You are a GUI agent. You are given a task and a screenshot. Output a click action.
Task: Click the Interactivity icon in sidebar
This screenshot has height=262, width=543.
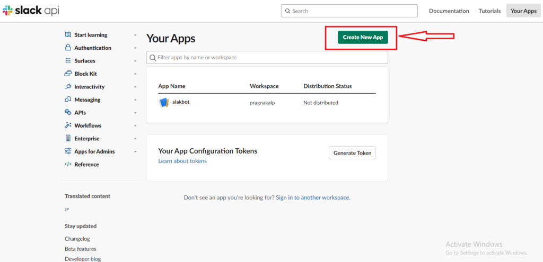click(68, 87)
